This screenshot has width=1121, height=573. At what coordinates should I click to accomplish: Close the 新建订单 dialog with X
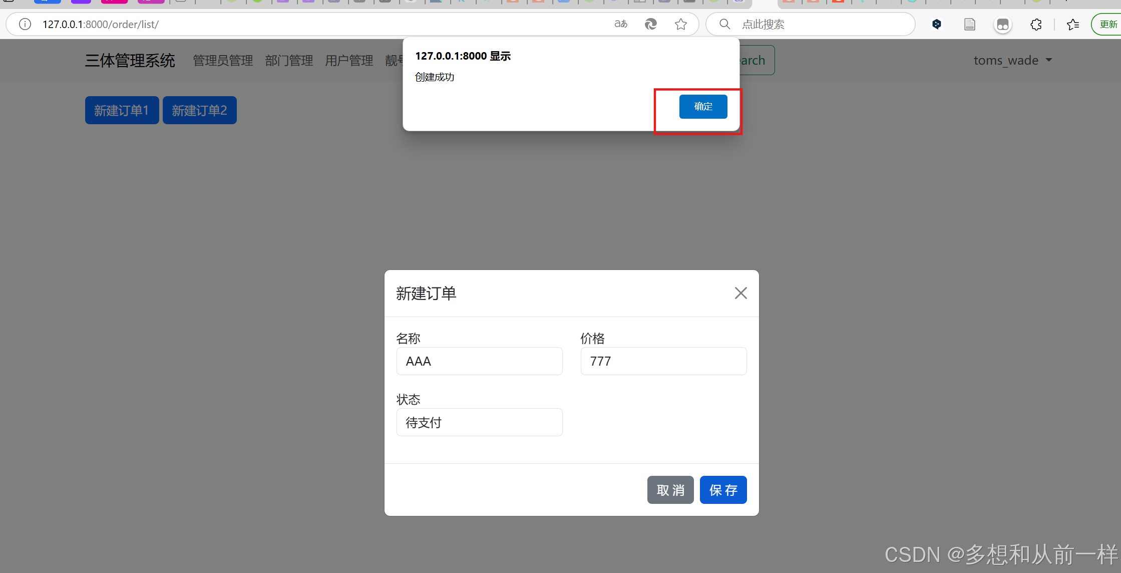point(740,293)
